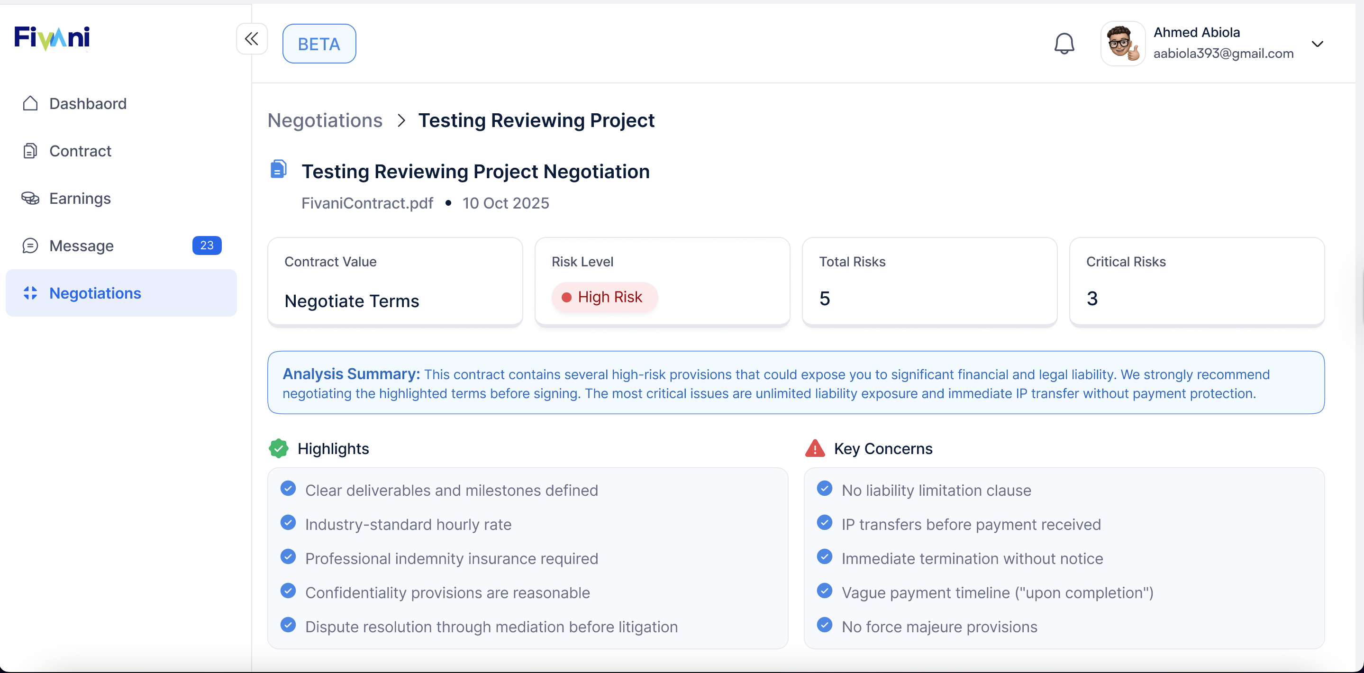Click the Dashboard home icon in sidebar

pos(30,103)
